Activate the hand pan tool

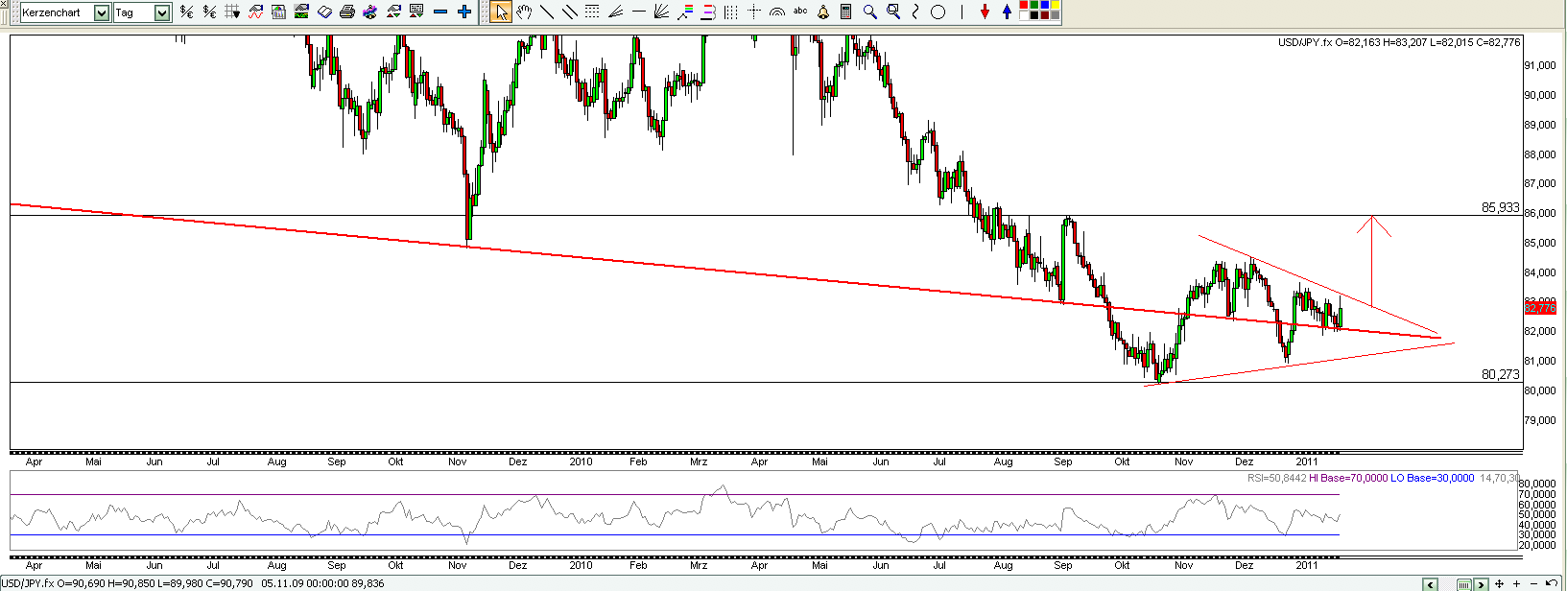pos(523,12)
